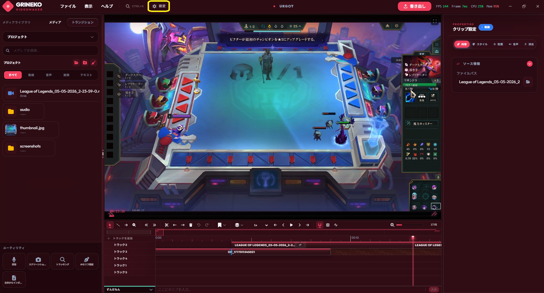Click the double right chevron forward icon

coord(154,225)
